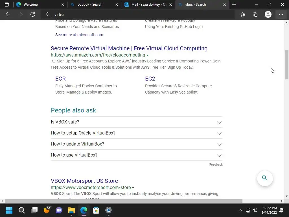
Task: Open Task View from taskbar
Action: point(34,210)
